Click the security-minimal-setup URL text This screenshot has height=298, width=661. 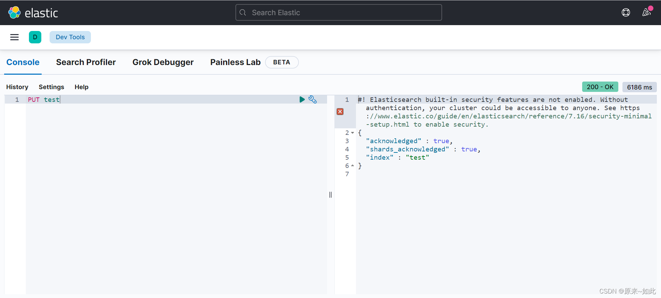tap(509, 120)
